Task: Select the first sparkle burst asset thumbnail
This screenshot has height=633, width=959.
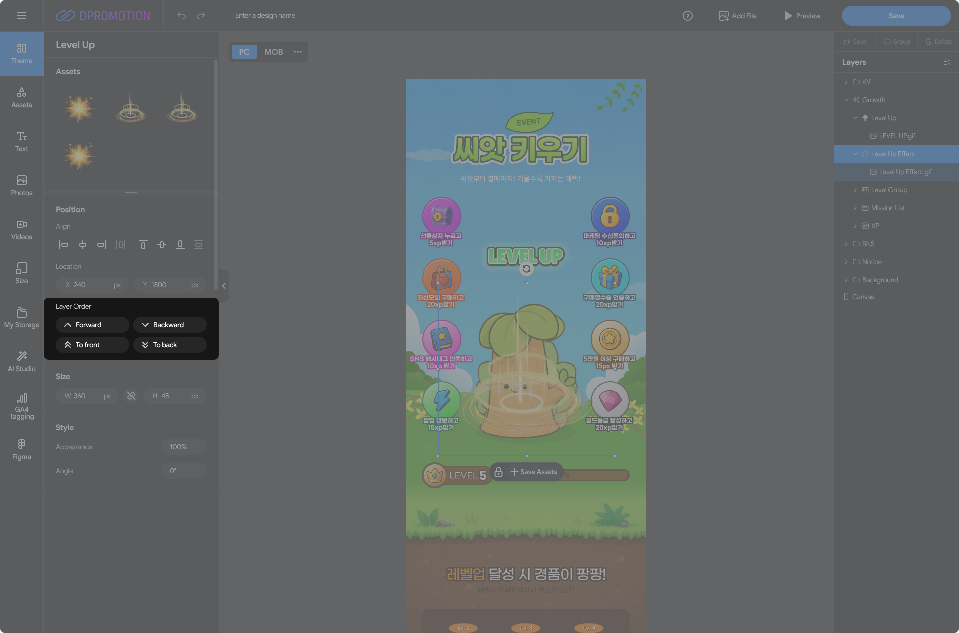Action: [x=79, y=108]
